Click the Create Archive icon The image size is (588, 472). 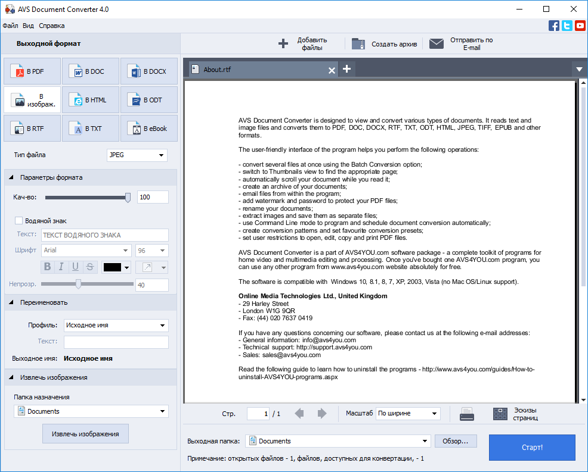pos(358,43)
